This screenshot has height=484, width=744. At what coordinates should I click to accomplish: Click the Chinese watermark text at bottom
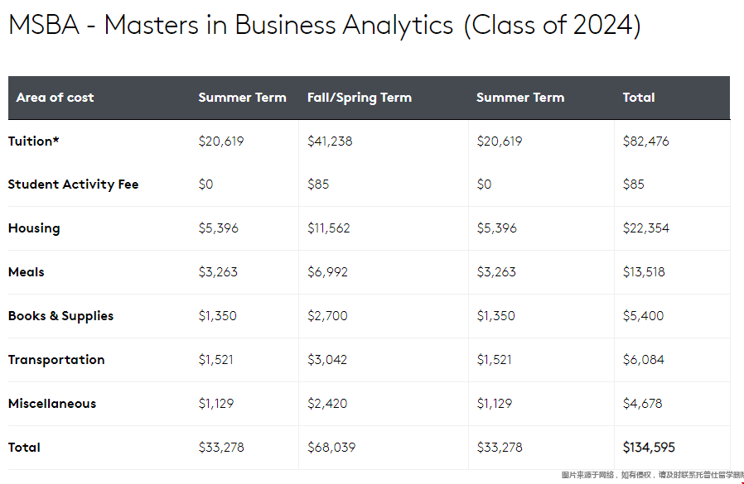pyautogui.click(x=652, y=475)
